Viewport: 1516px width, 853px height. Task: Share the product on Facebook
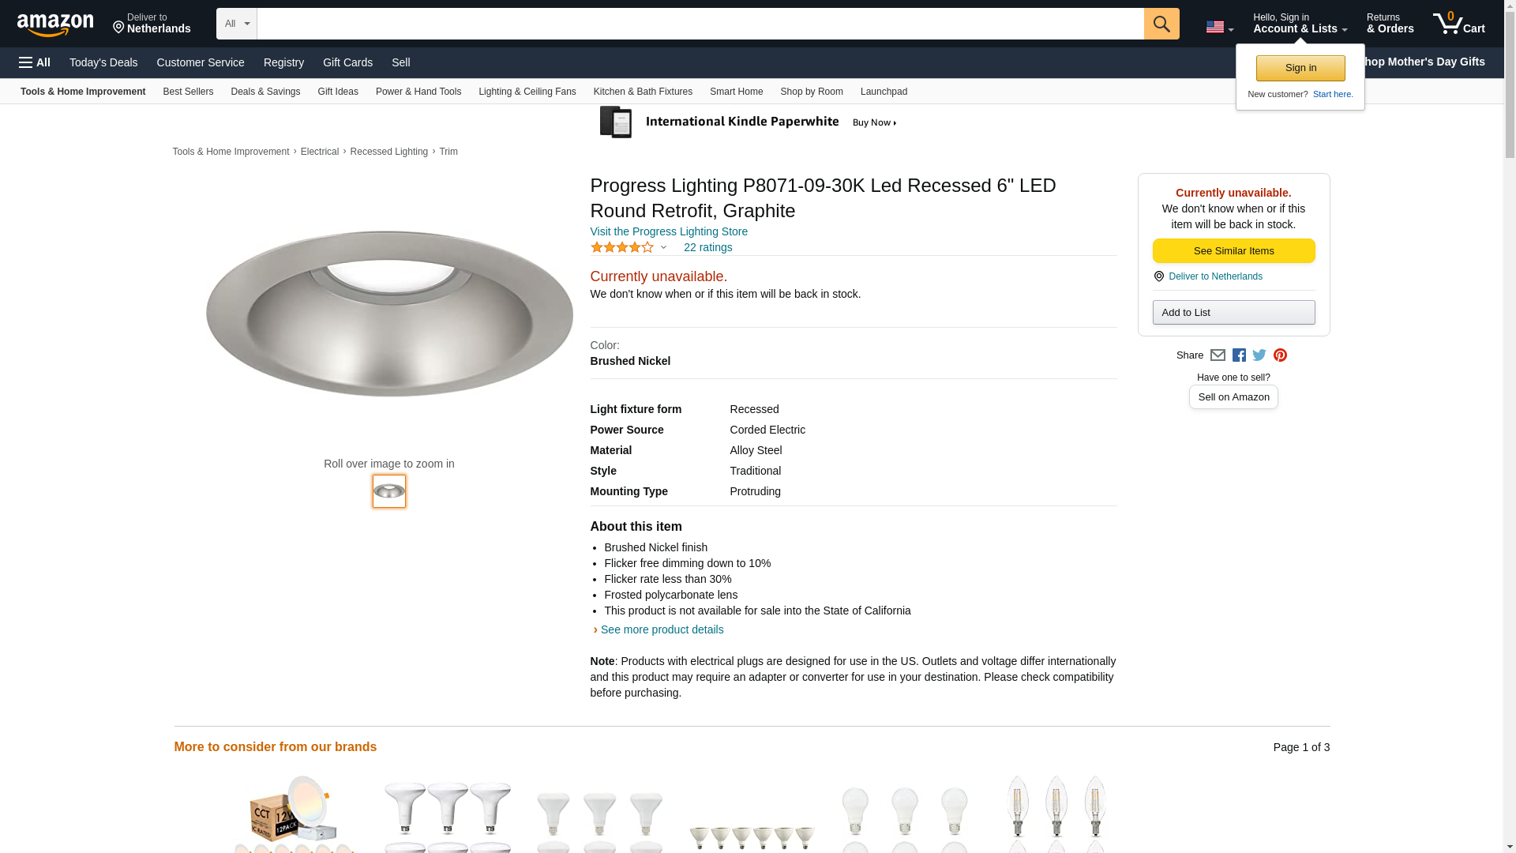(1239, 355)
